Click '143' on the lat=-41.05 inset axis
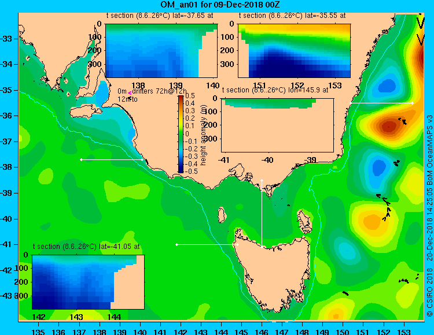Screen dimensions: 434x335 tap(76, 317)
